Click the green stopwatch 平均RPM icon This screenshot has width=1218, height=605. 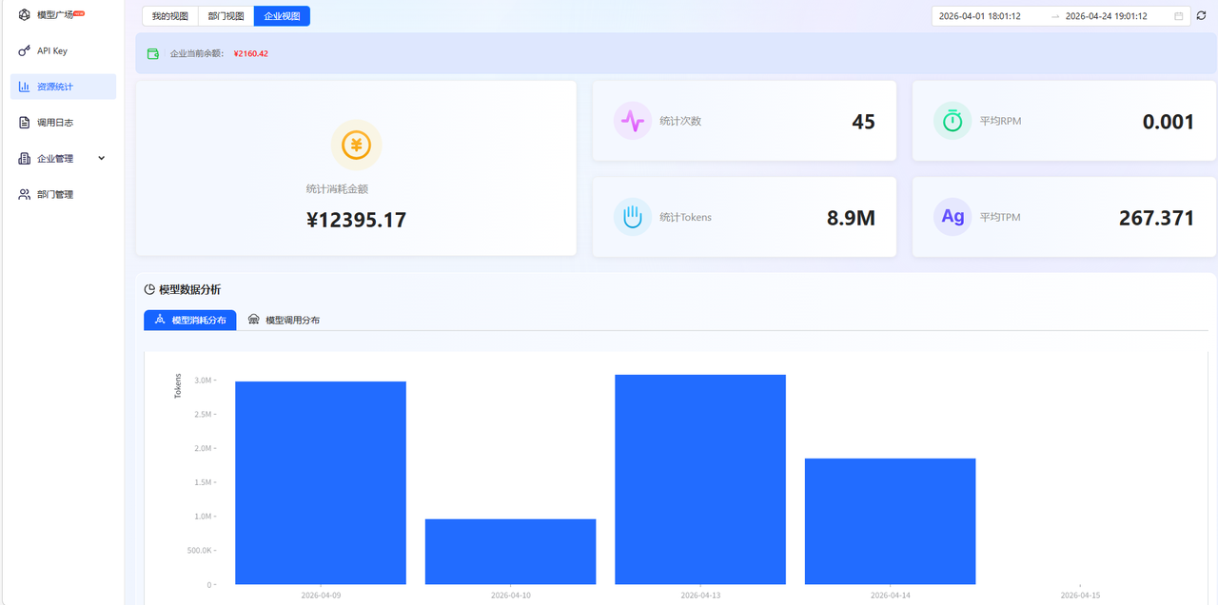point(953,121)
